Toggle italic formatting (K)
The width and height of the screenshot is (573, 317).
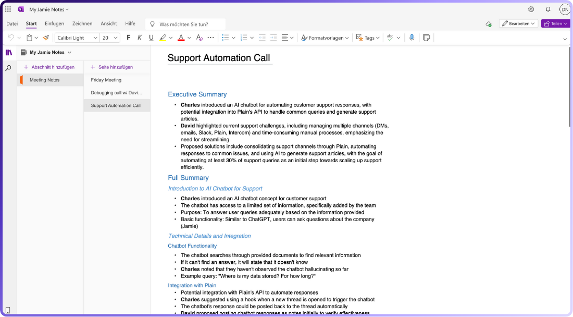point(140,38)
